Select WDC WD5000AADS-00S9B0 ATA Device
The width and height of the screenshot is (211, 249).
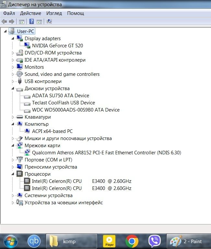pos(76,110)
